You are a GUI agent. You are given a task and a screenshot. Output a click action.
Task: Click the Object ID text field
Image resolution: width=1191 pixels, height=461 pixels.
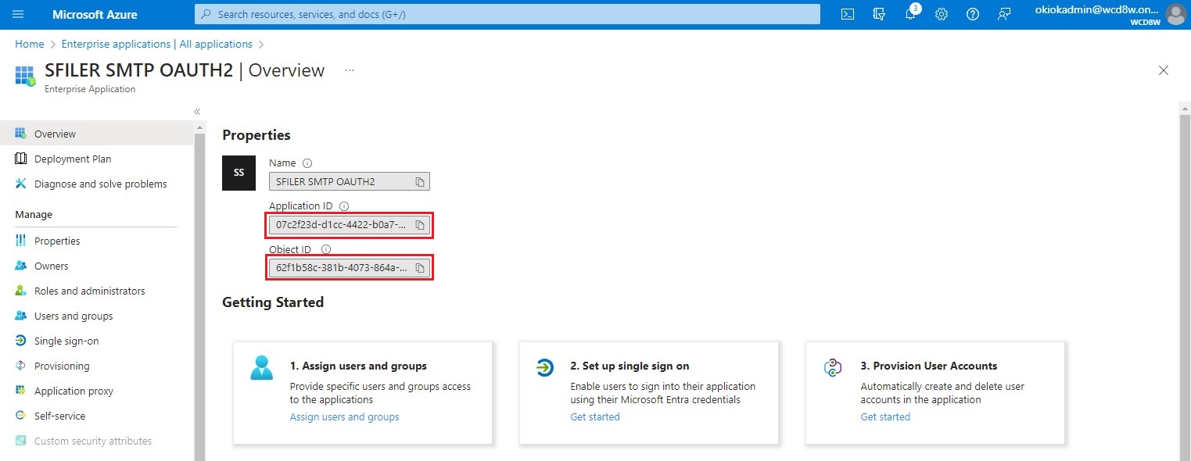[x=350, y=268]
